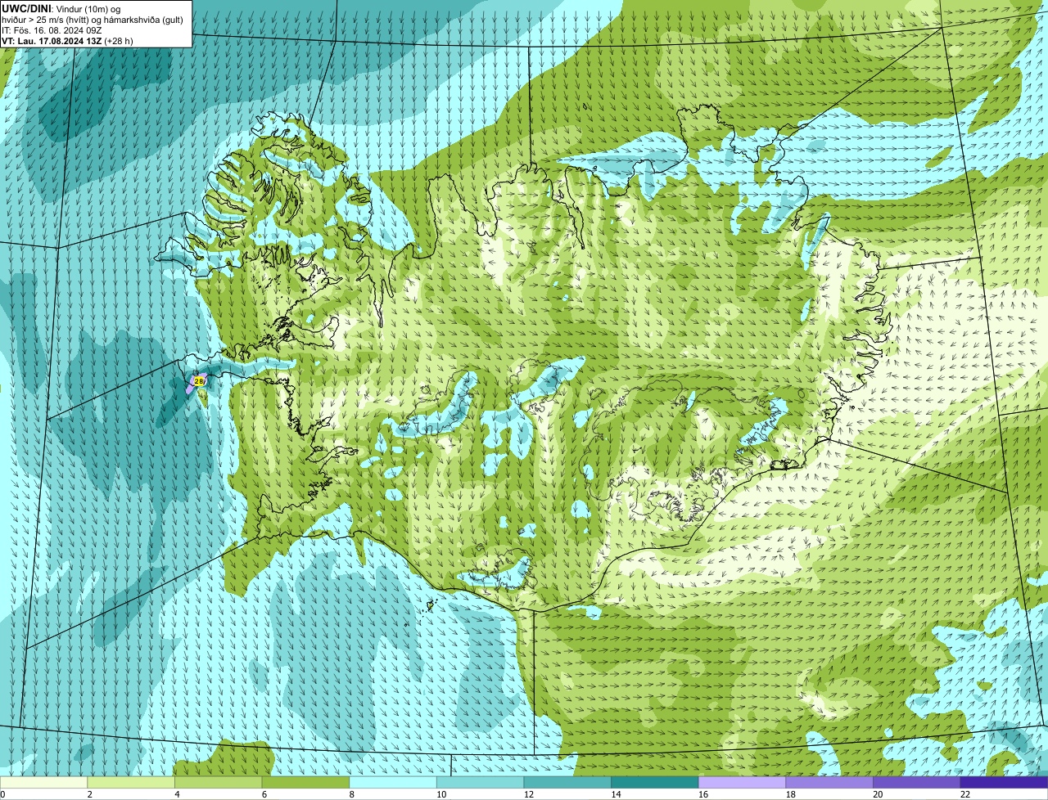Screen dimensions: 1048x800
Task: Click the 'VT: Lau. 17.08.2024 13Z (+28 h)' line
Action: click(67, 41)
